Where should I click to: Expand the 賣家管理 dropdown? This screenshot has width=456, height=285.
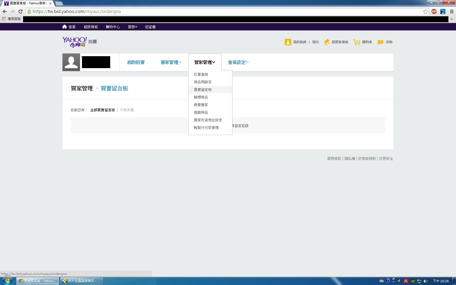[171, 62]
